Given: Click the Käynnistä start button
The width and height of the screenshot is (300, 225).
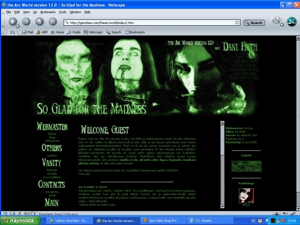Looking at the screenshot, I should pos(20,221).
